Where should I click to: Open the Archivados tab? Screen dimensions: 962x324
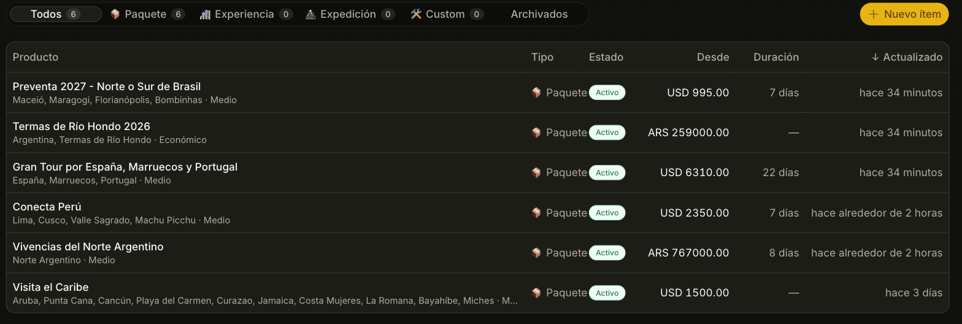coord(539,14)
